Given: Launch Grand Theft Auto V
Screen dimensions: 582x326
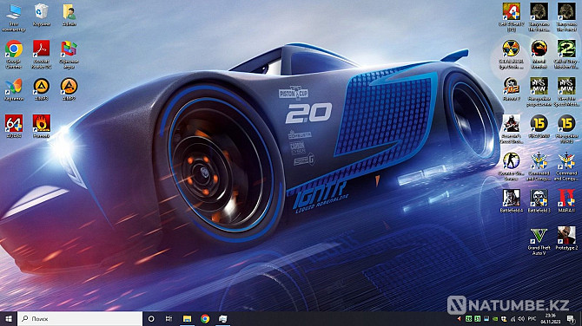Looking at the screenshot, I should tap(539, 242).
